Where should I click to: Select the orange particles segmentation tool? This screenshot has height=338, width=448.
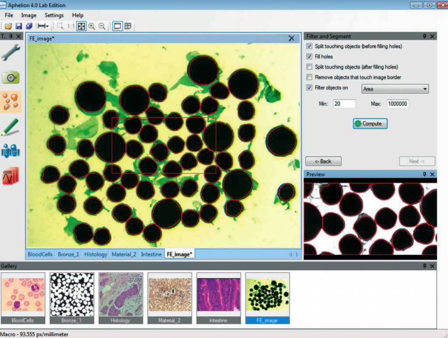[10, 102]
